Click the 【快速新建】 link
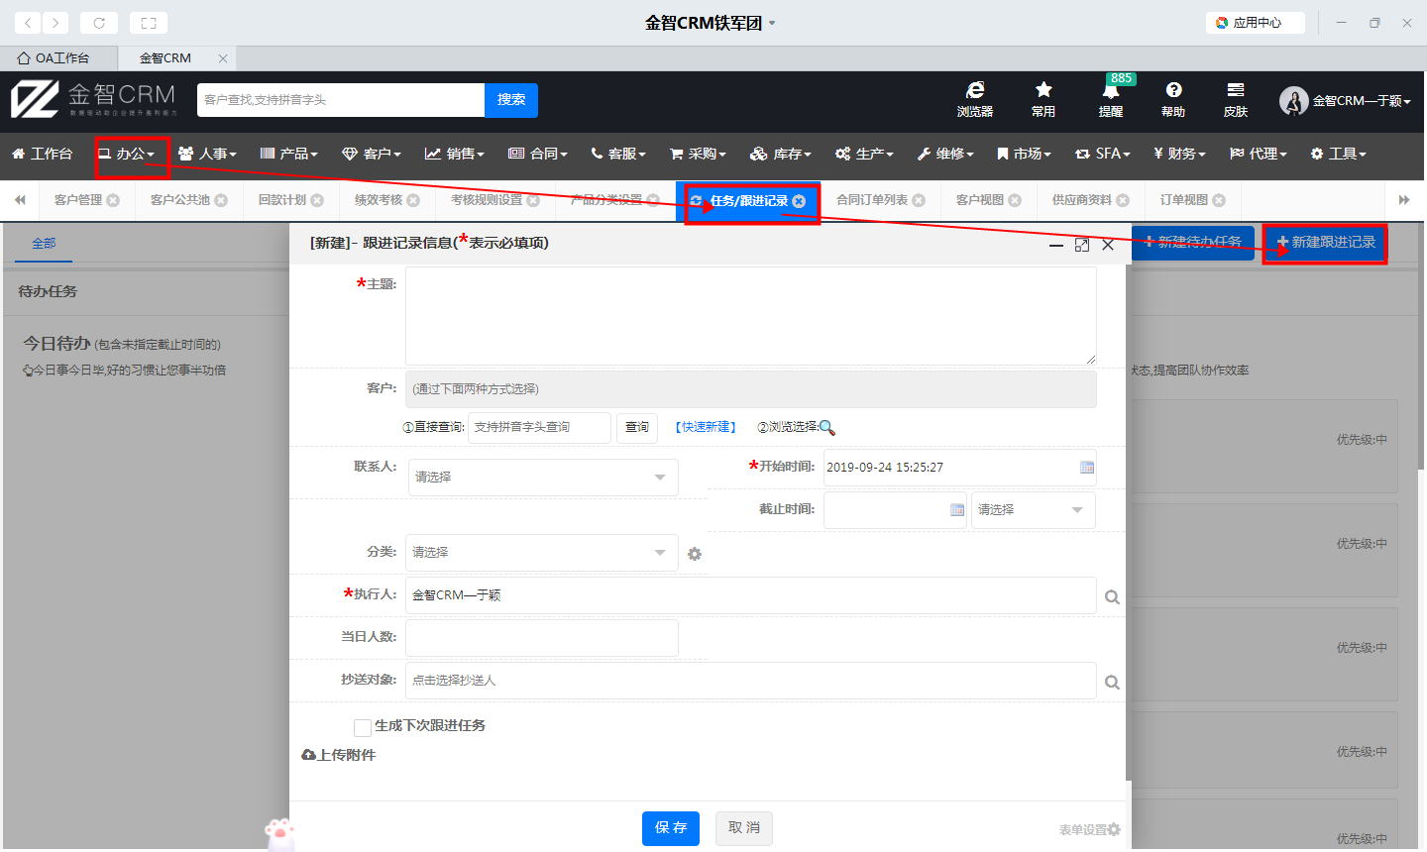 pyautogui.click(x=707, y=427)
